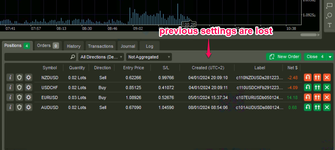Switch to the Orders tab
This screenshot has width=335, height=150.
pos(48,46)
